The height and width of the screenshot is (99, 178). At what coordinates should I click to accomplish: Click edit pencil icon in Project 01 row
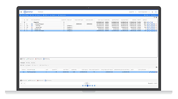[x=150, y=22]
